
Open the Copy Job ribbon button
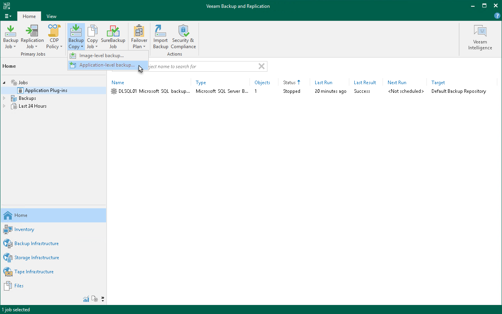coord(92,37)
